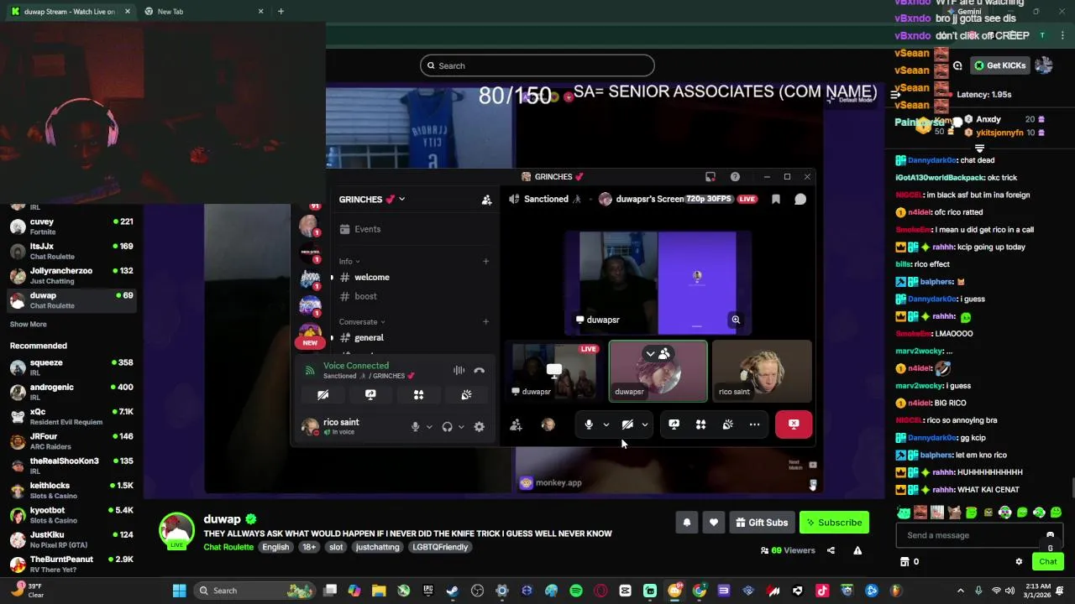Open xQc channel in Recommended list
Screen dimensions: 1075x604
[71, 417]
